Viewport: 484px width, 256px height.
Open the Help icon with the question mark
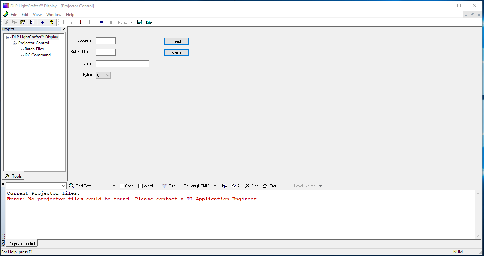[51, 22]
